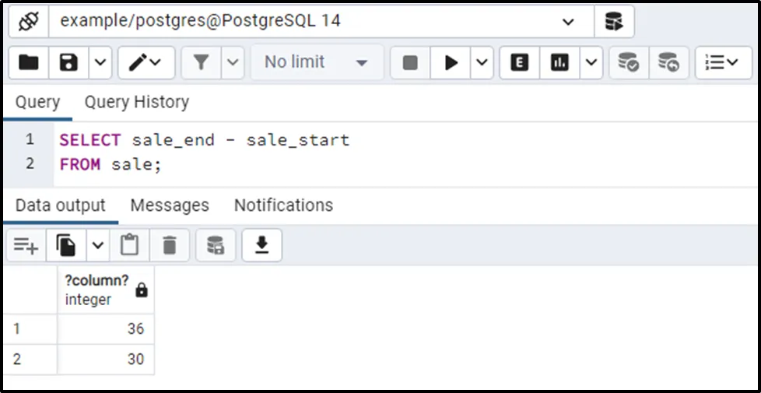Open the database connection dropdown
The width and height of the screenshot is (761, 393).
(x=568, y=22)
